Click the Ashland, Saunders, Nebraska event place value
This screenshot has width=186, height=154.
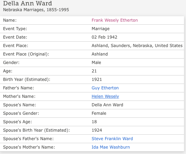(x=137, y=46)
